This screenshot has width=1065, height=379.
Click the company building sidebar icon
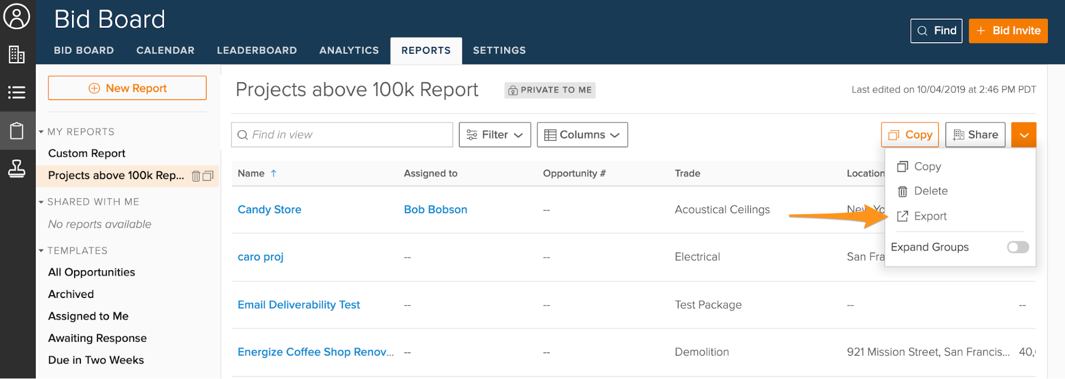(x=17, y=54)
